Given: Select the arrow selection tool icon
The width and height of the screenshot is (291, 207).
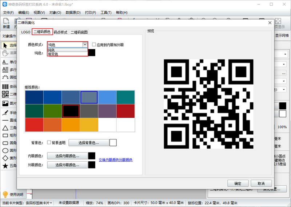Looking at the screenshot, I should [5, 45].
